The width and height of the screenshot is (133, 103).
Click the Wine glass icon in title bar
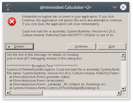[8, 7]
